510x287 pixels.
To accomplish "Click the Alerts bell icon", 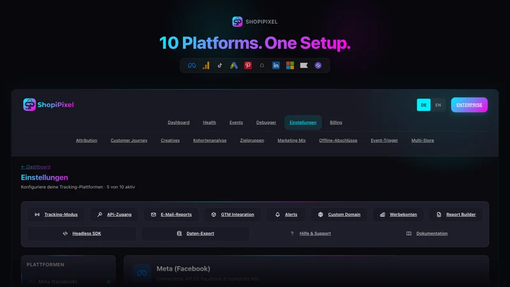I will [x=277, y=214].
